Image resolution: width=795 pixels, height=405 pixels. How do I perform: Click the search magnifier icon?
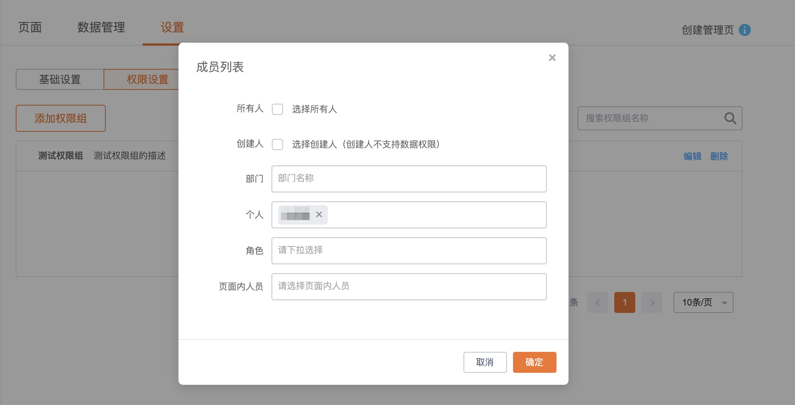730,118
